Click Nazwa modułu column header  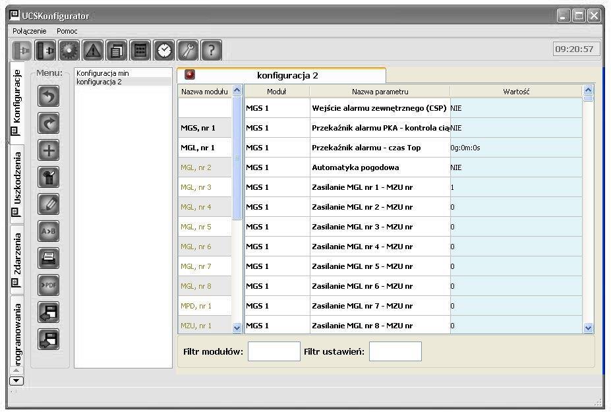(204, 92)
